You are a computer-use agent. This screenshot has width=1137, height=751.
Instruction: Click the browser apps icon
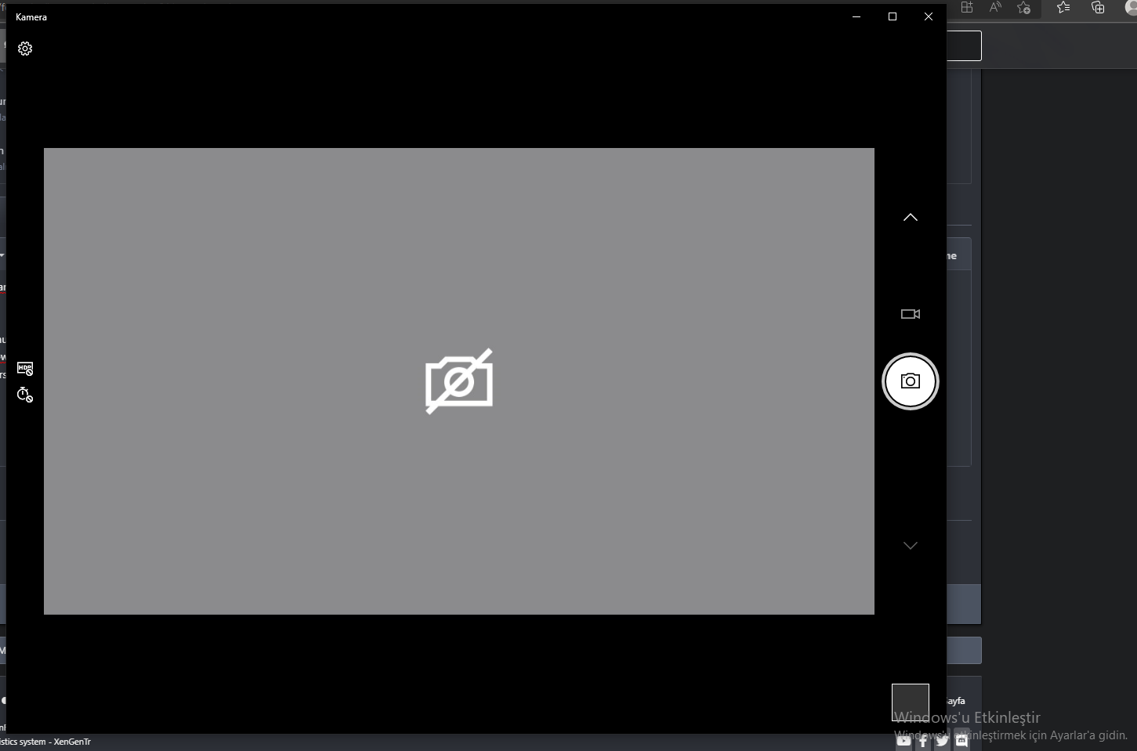(x=967, y=7)
